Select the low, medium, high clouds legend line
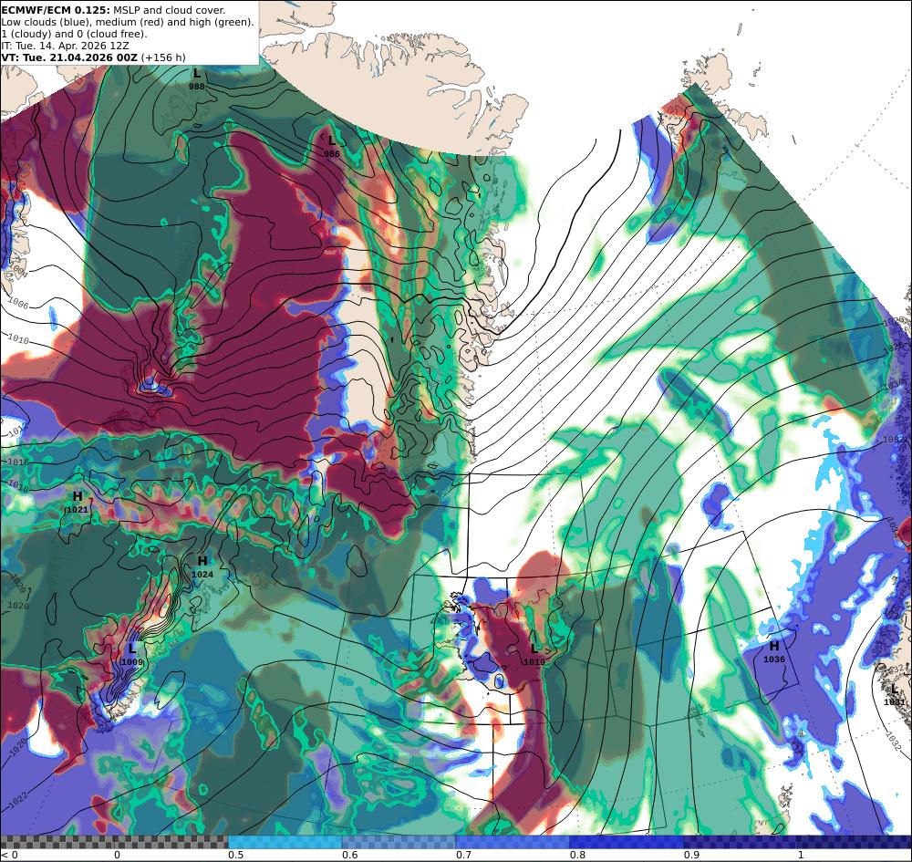 (128, 22)
